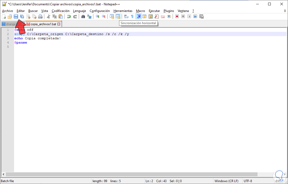The width and height of the screenshot is (288, 184).
Task: Cut selection with the scissors icon
Action: coord(49,16)
